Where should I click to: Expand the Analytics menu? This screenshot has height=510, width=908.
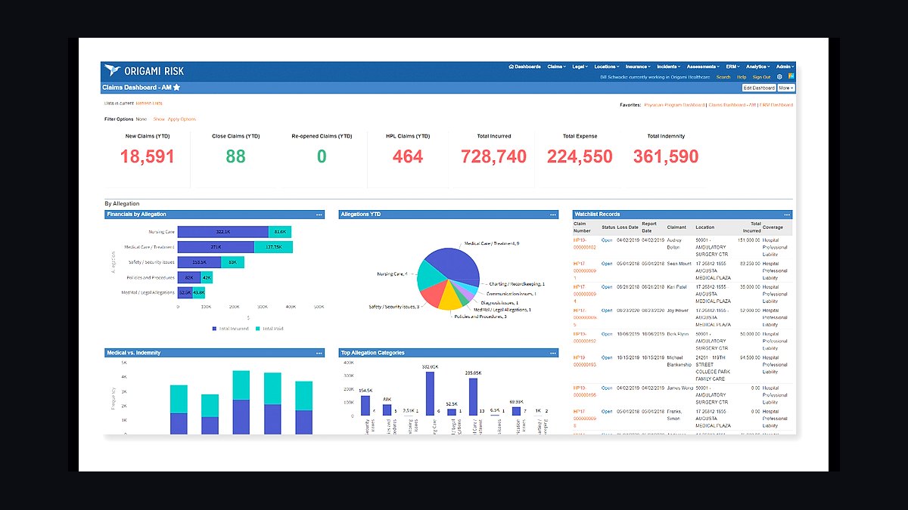[x=757, y=66]
